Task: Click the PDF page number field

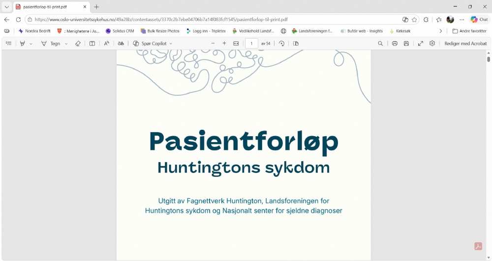Action: [x=251, y=44]
